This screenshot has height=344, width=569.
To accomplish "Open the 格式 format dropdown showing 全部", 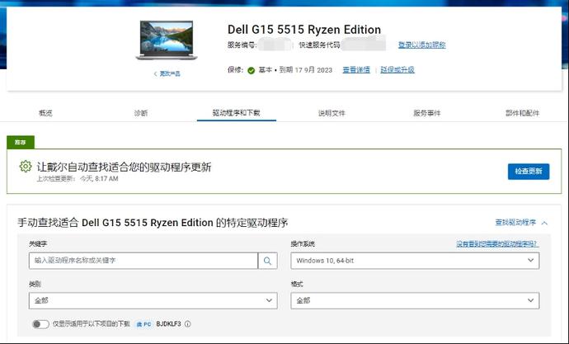I will pos(415,300).
